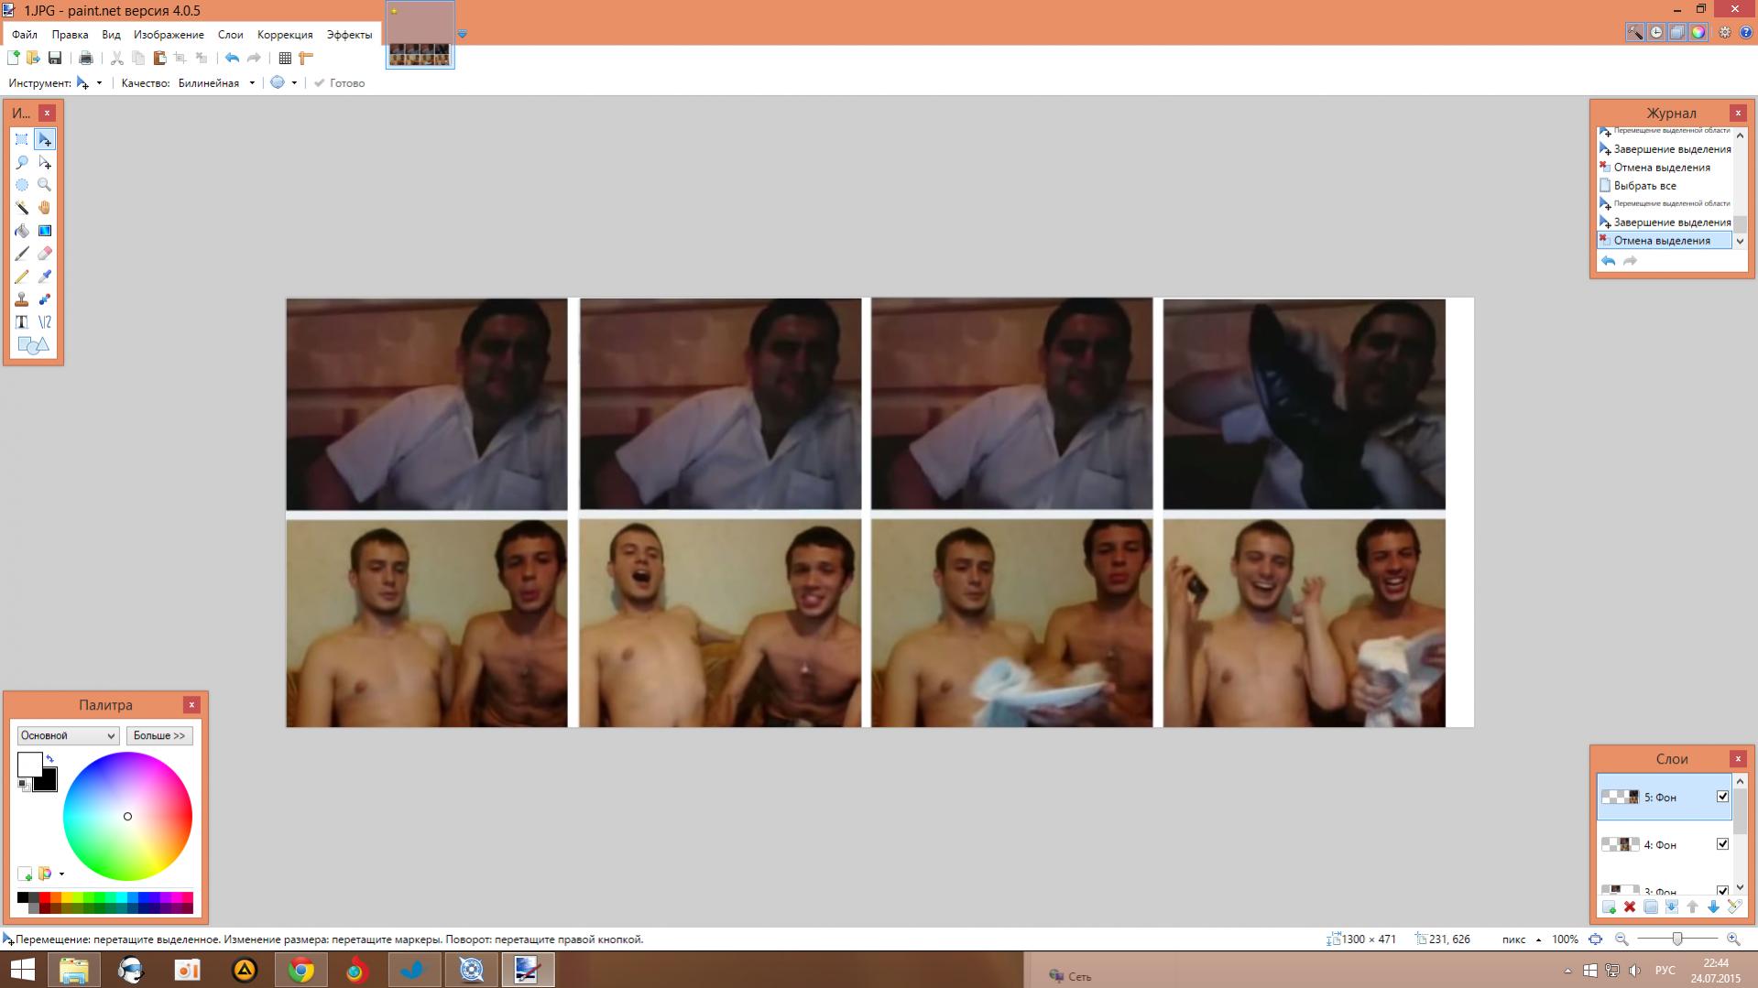Screen dimensions: 1758x988
Task: Select the Zoom tool in Tools panel
Action: pyautogui.click(x=45, y=185)
